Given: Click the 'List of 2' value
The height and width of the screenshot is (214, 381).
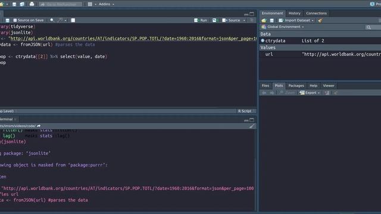Looking at the screenshot, I should pyautogui.click(x=313, y=41).
